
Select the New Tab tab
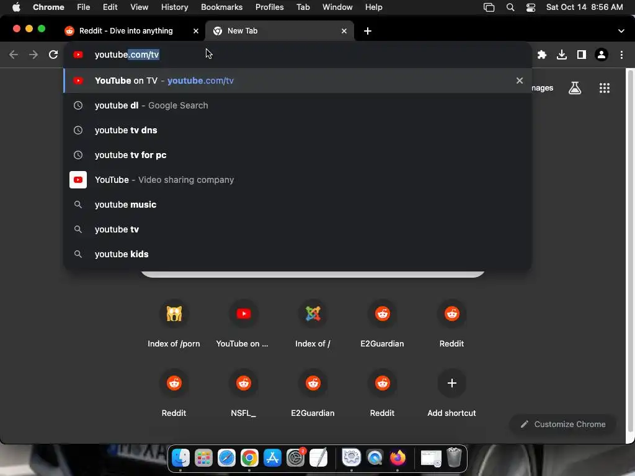[280, 31]
